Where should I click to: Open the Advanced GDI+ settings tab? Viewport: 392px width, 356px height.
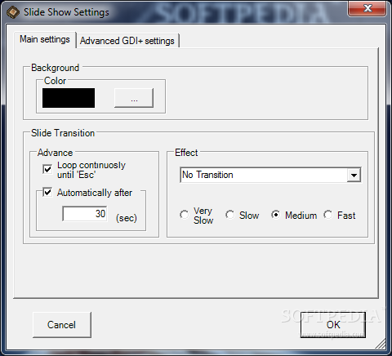[127, 41]
